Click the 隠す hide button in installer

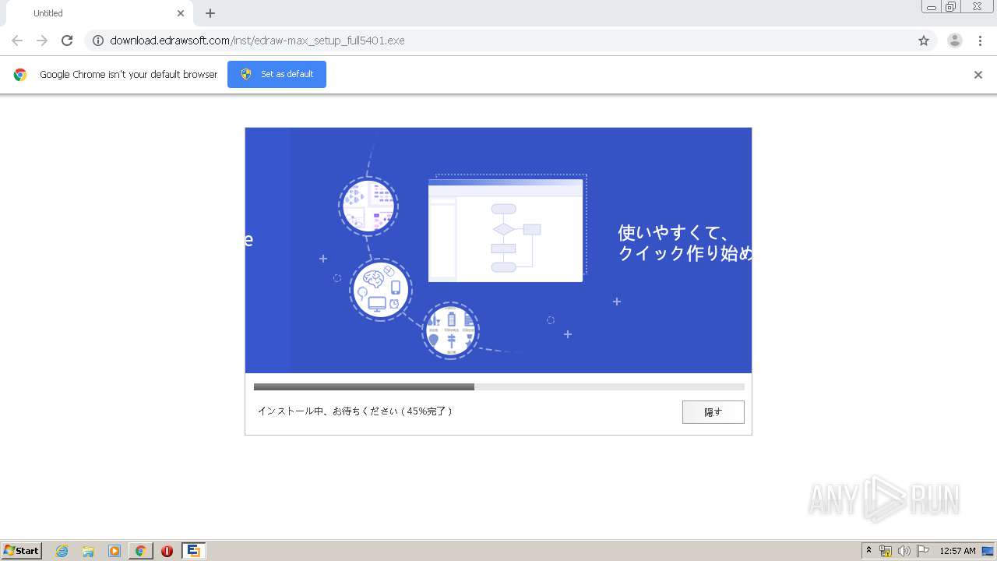713,412
